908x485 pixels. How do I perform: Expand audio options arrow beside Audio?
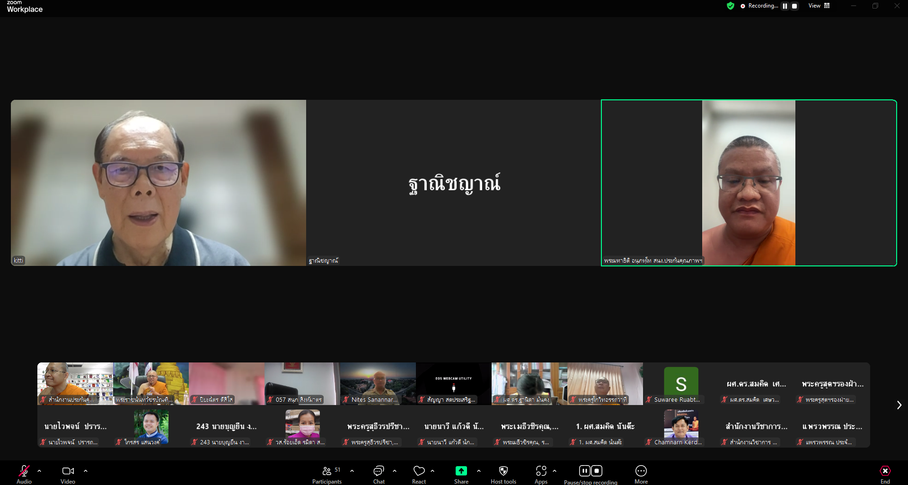point(39,471)
